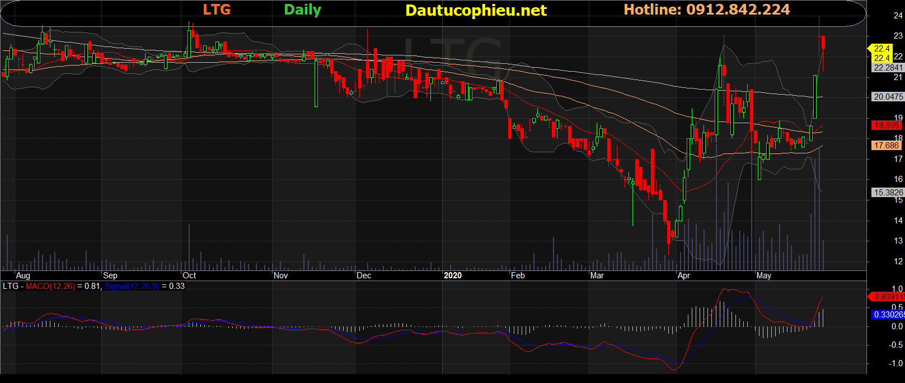Select the Mar label on the time axis
Viewport: 905px width, 383px height.
coord(597,275)
